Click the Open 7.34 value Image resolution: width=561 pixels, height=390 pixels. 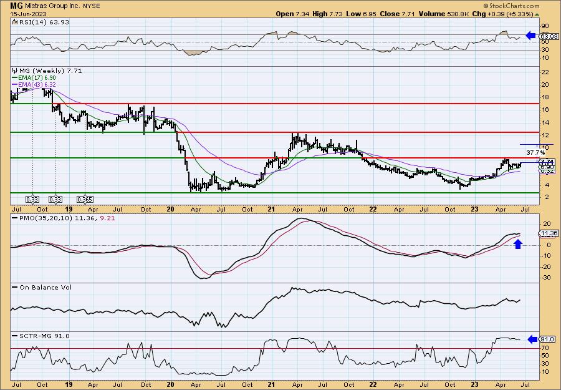293,14
